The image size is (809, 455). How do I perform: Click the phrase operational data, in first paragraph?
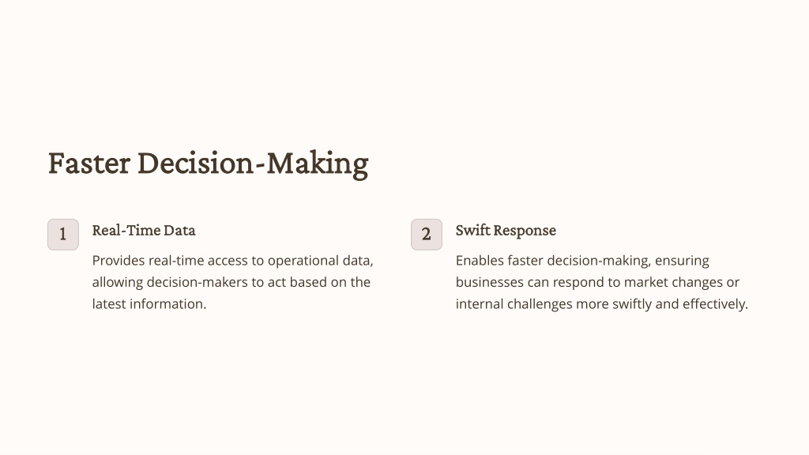(321, 261)
